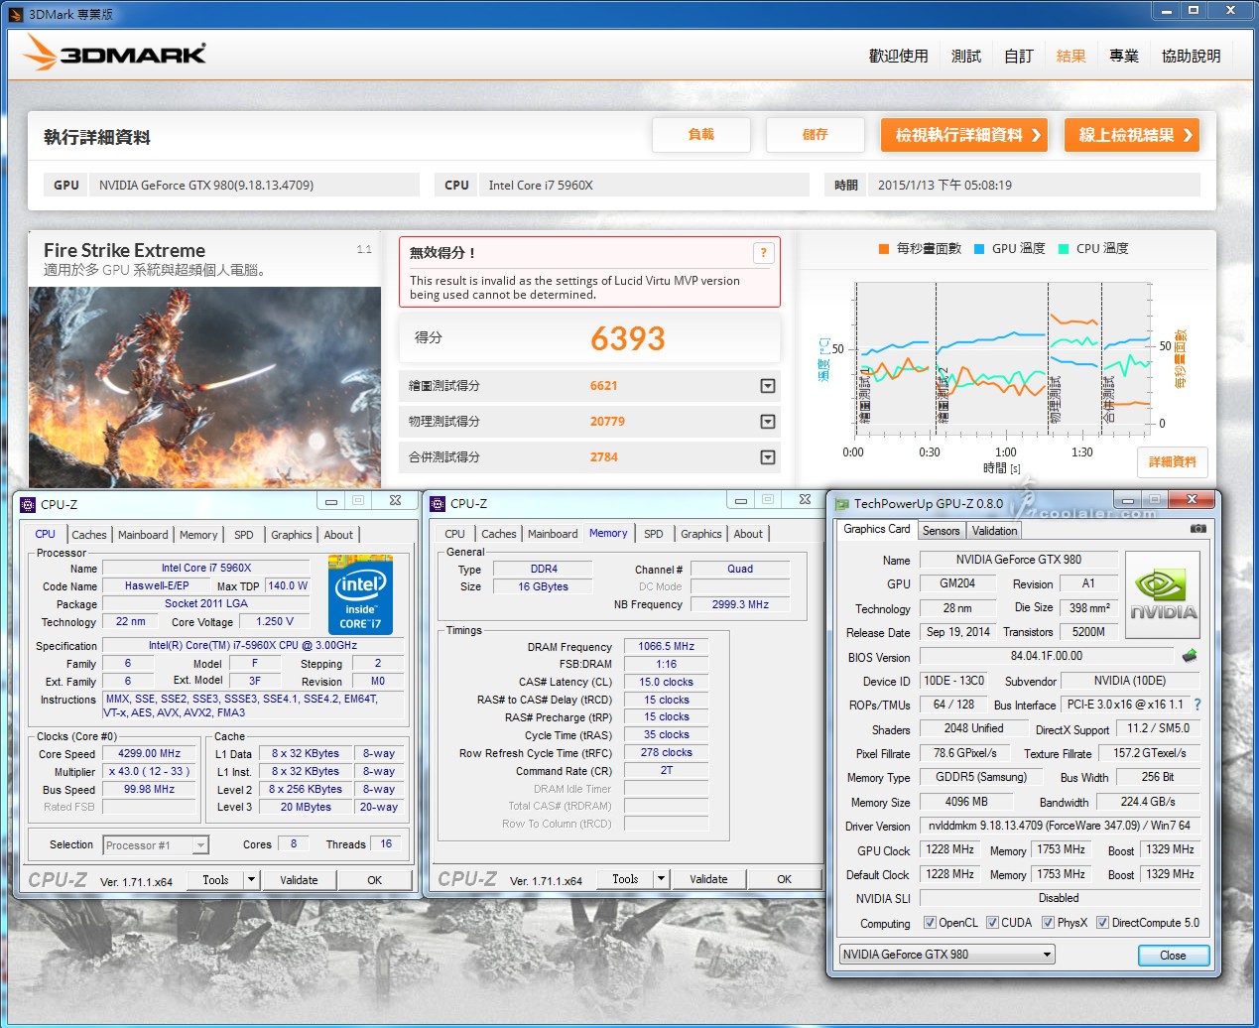The image size is (1259, 1028).
Task: Click the Core Speed value 4299.00 MHz
Action: pos(149,754)
